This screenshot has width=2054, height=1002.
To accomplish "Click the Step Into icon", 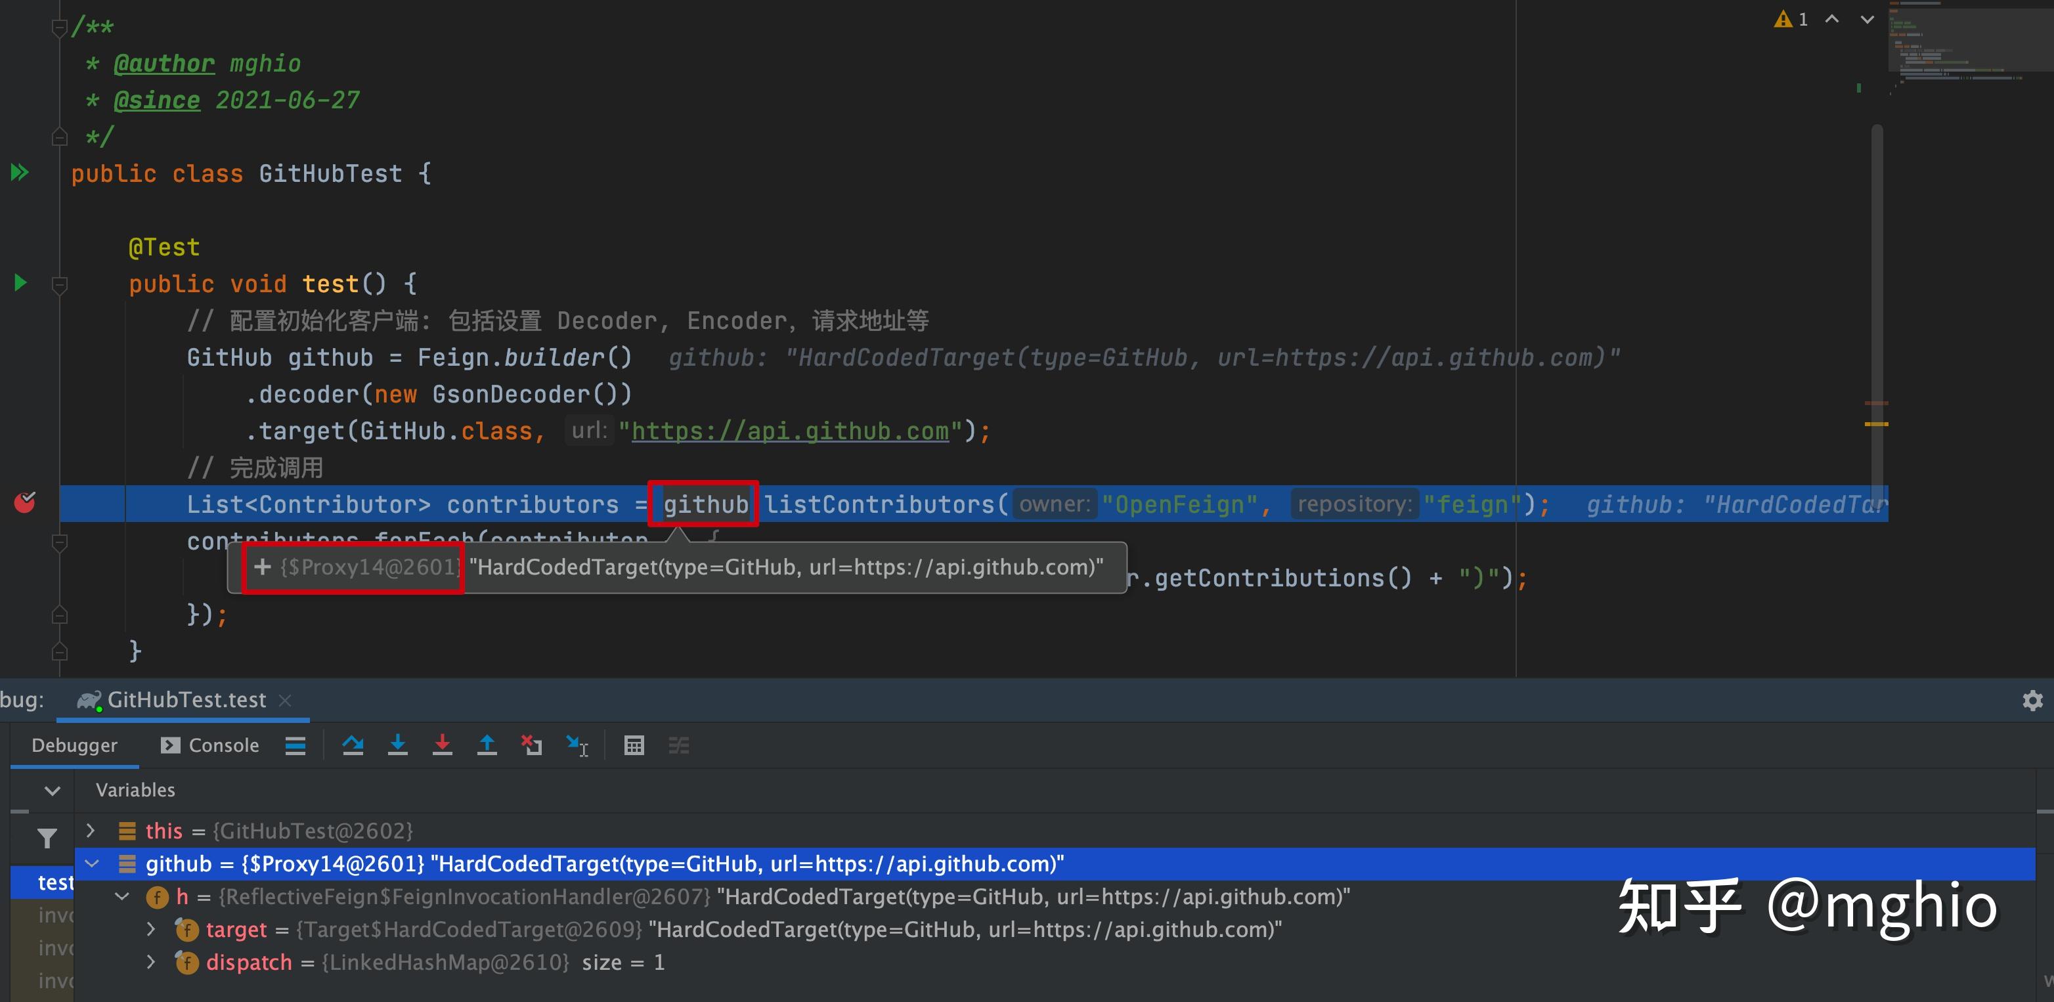I will click(x=397, y=745).
